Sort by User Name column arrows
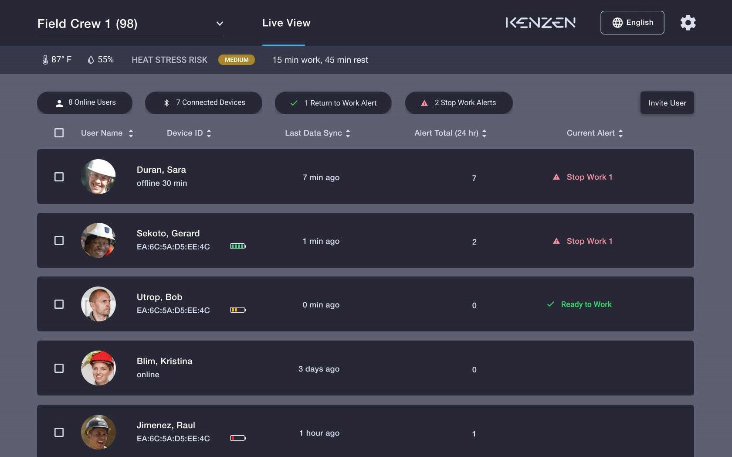Image resolution: width=732 pixels, height=457 pixels. 131,133
